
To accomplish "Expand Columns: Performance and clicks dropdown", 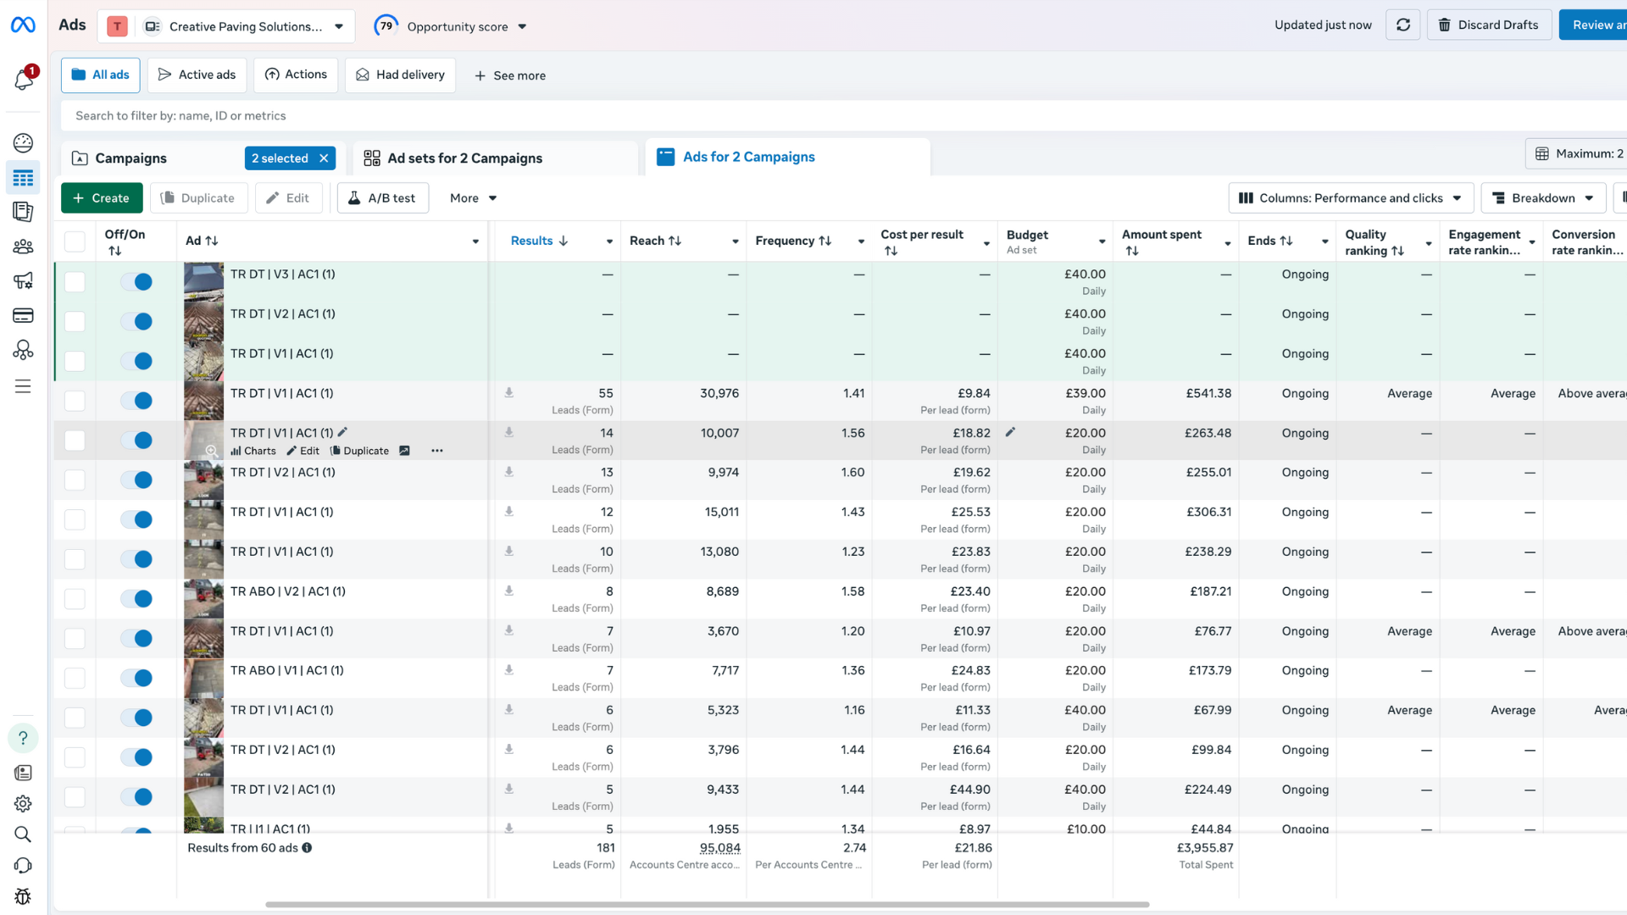I will click(x=1351, y=198).
